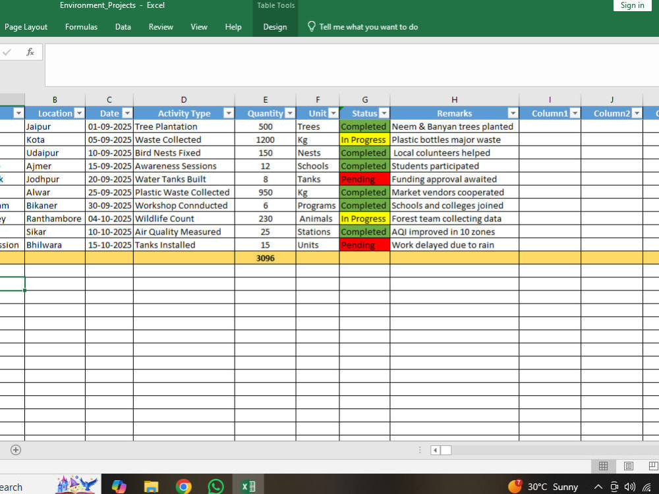659x494 pixels.
Task: Select the In Progress status for Kota
Action: (x=364, y=140)
